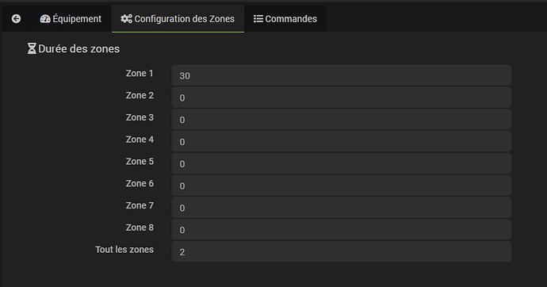This screenshot has height=287, width=547.
Task: Click the Zone 1 label
Action: click(140, 73)
